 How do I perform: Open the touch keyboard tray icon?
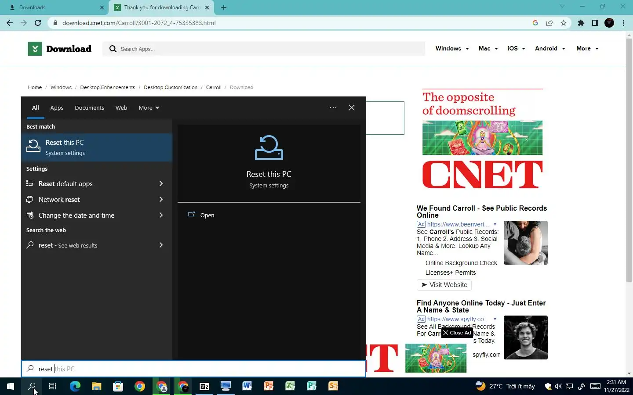(595, 386)
